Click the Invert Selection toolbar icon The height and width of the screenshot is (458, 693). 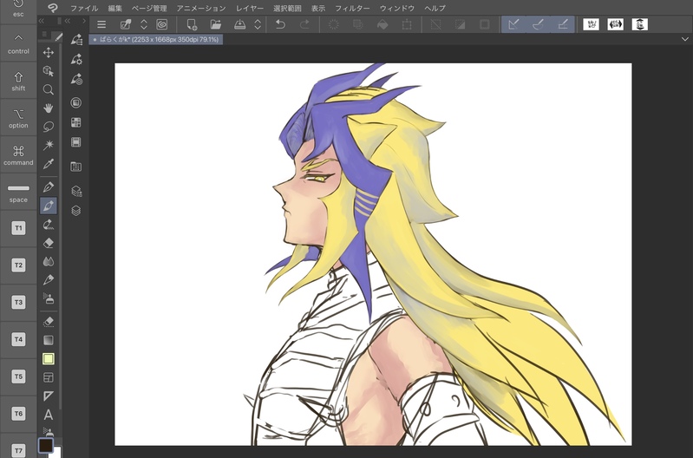pos(460,24)
